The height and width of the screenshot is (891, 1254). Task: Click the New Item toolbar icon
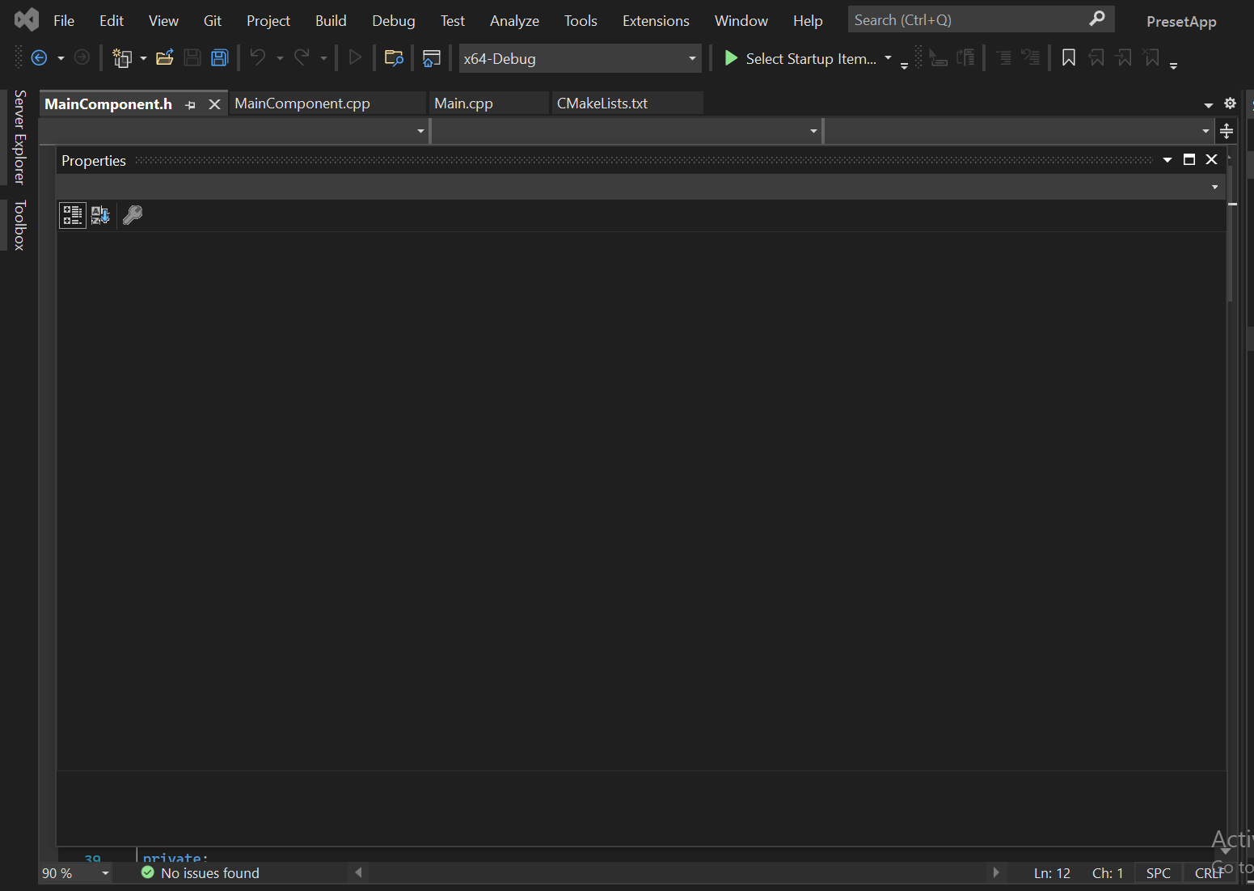coord(122,57)
